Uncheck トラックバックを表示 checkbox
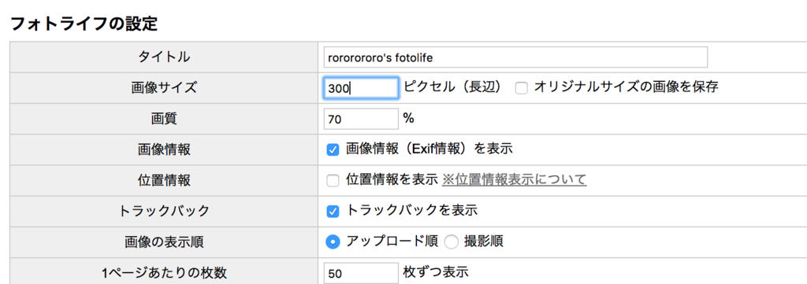 (333, 211)
